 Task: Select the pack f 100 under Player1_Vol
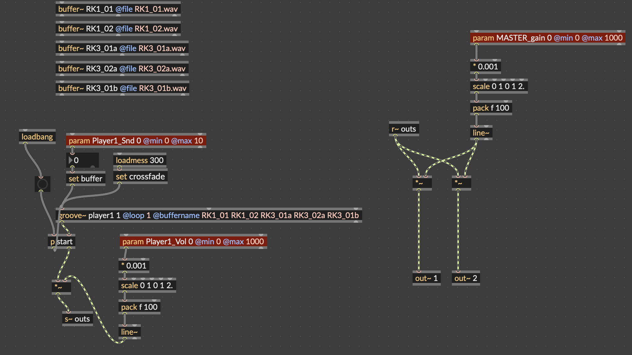139,307
